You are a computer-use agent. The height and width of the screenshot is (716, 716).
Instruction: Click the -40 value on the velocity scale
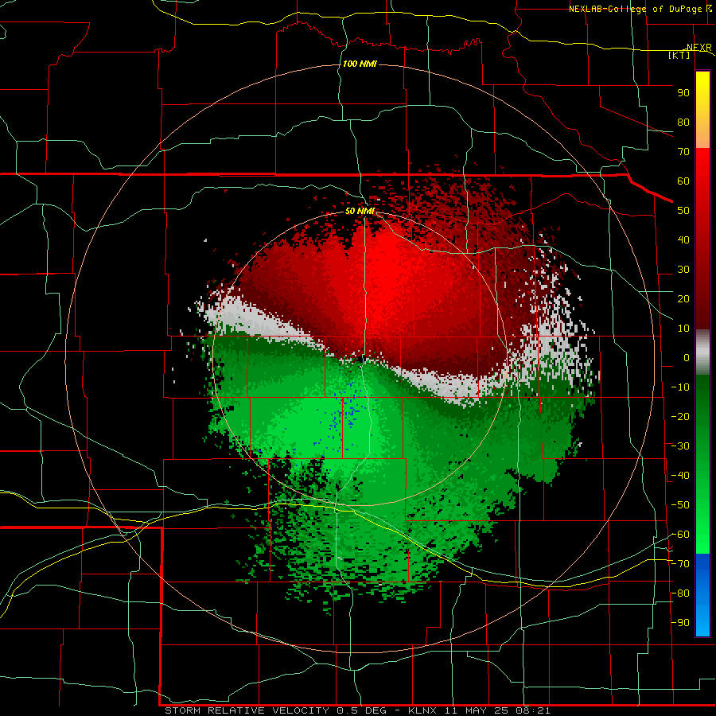coord(680,476)
